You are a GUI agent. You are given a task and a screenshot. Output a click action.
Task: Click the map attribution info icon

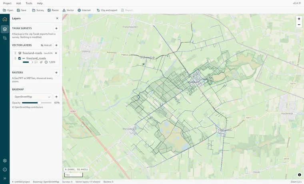pos(299,175)
